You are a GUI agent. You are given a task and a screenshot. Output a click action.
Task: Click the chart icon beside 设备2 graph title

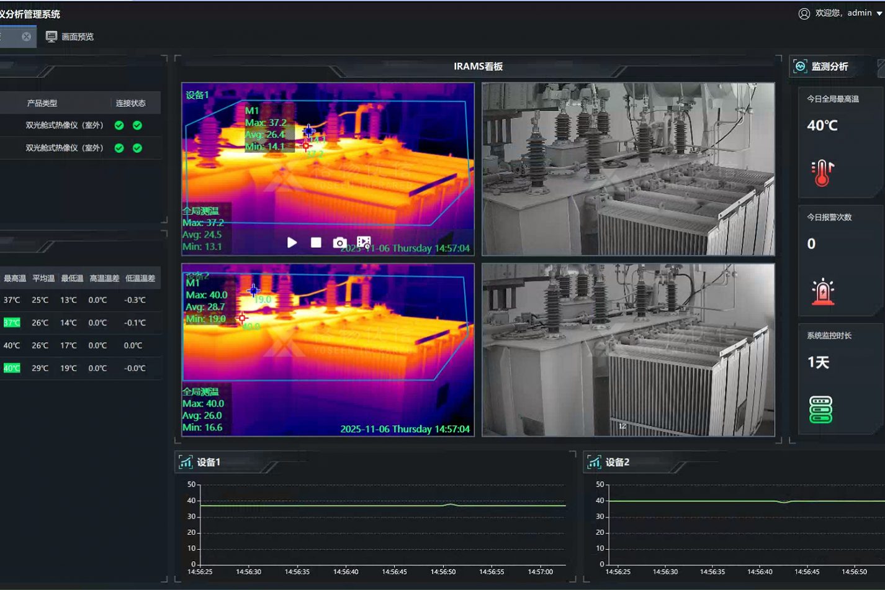[594, 462]
